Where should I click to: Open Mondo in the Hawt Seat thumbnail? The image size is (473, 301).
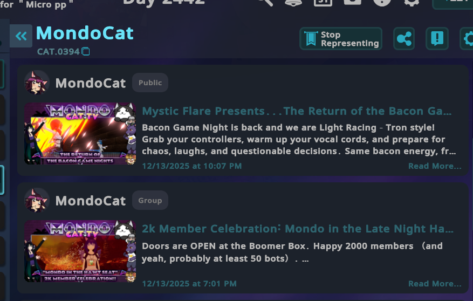80,251
